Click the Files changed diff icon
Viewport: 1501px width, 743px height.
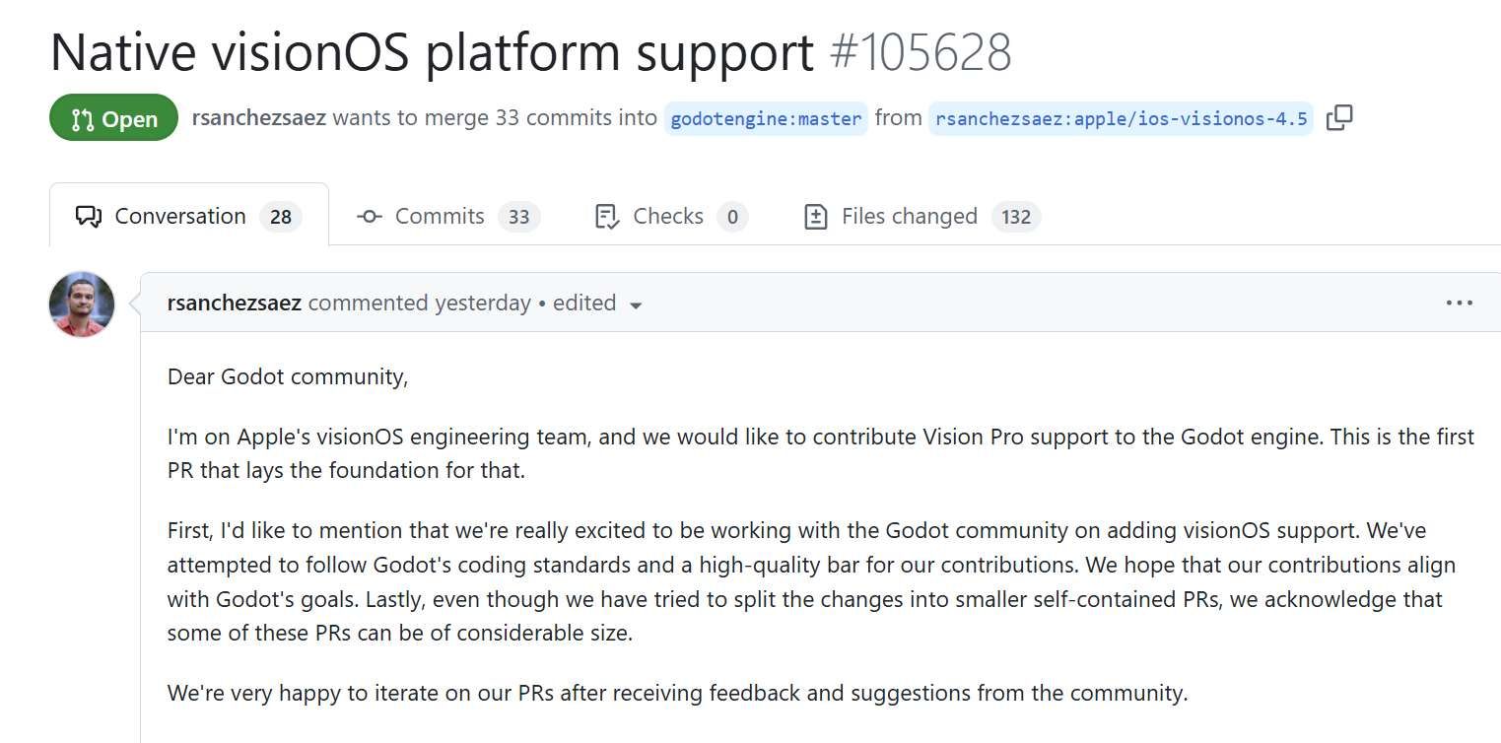pyautogui.click(x=816, y=216)
